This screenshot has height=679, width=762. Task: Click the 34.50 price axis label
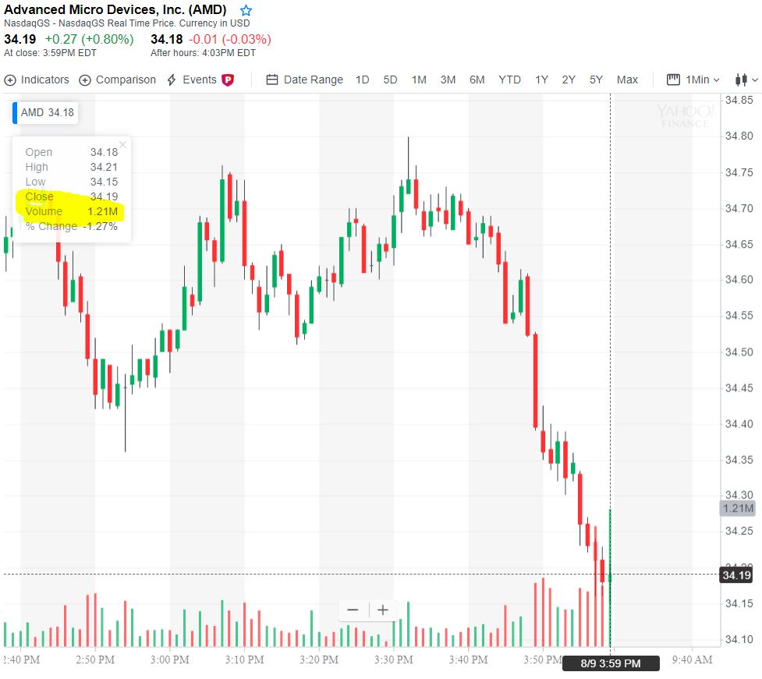coord(739,352)
